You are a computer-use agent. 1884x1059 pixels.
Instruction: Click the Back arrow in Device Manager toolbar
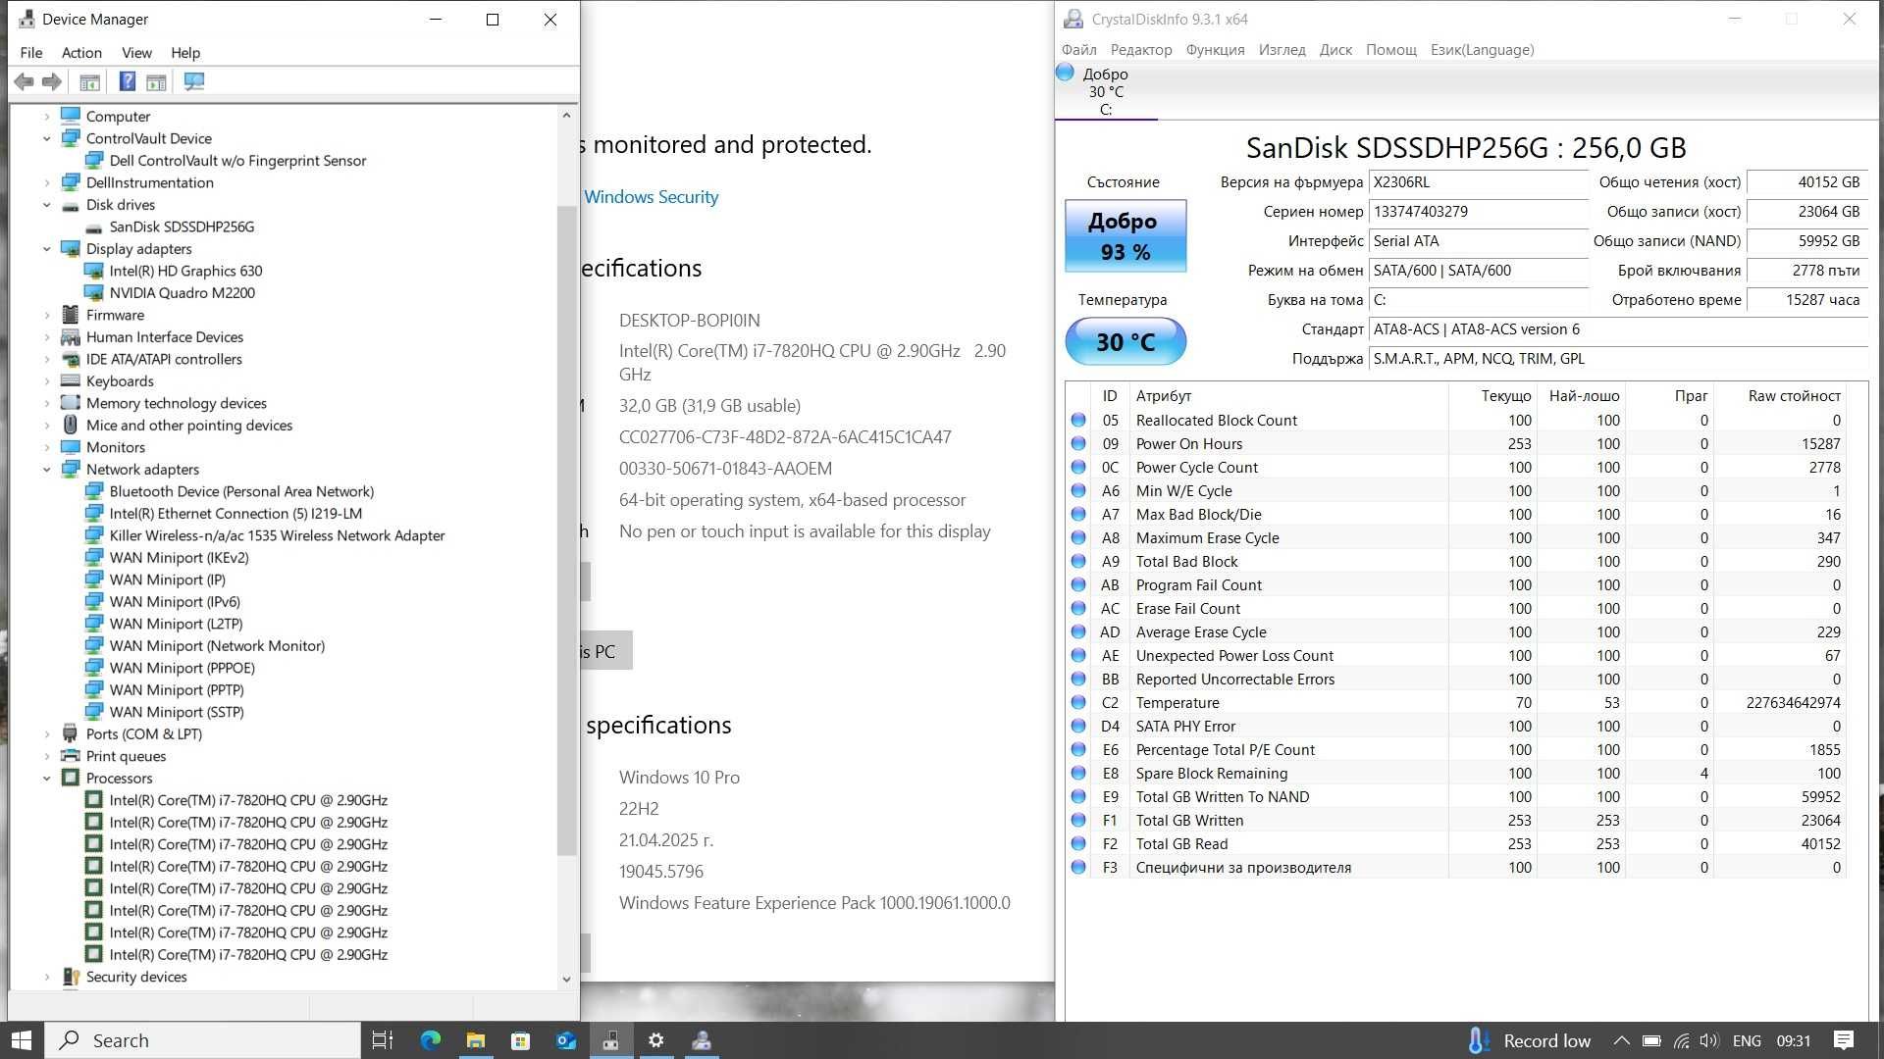(25, 82)
